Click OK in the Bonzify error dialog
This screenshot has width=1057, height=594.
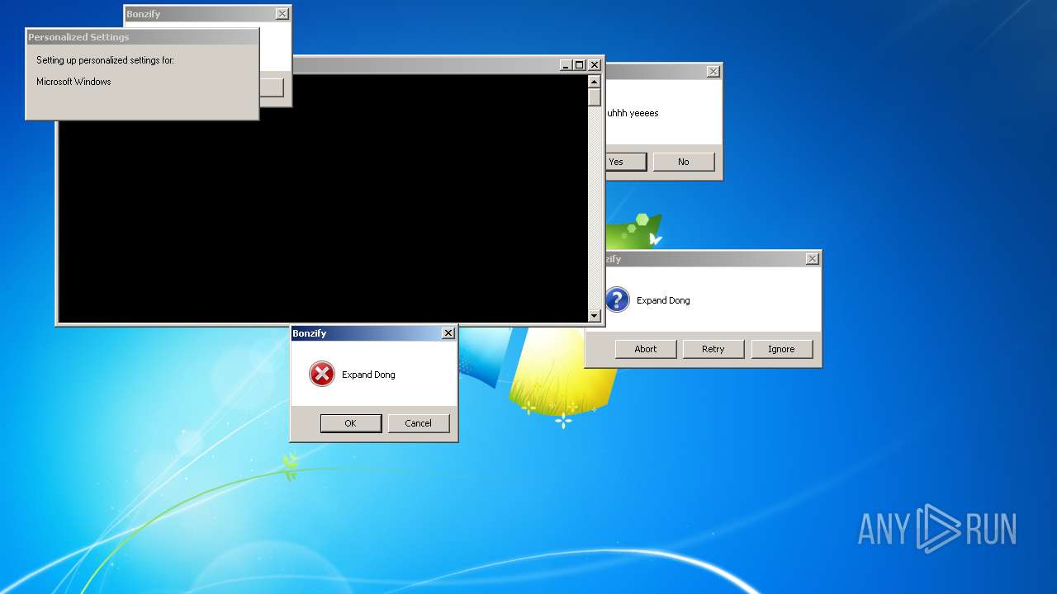(x=351, y=423)
